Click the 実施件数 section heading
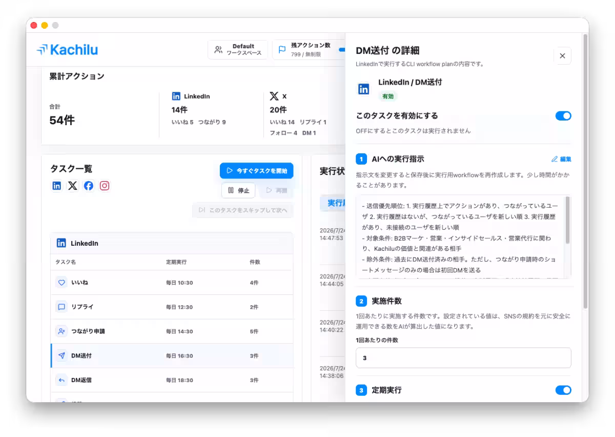 click(386, 301)
